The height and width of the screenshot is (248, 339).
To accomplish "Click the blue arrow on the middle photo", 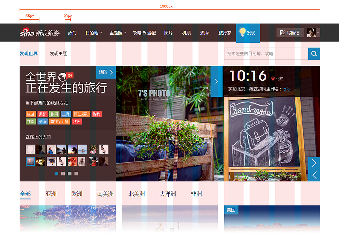I will (217, 81).
